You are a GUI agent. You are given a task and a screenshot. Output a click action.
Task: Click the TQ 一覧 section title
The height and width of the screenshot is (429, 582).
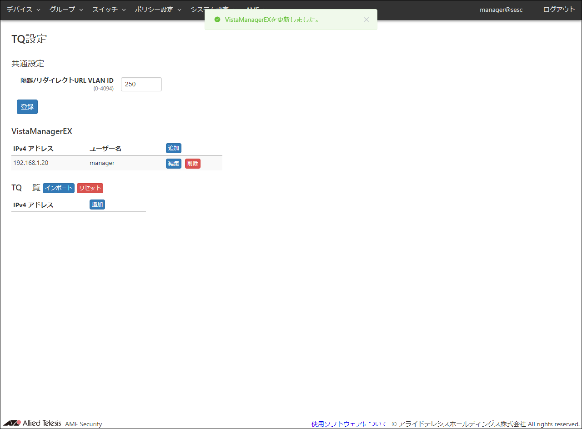click(x=26, y=188)
